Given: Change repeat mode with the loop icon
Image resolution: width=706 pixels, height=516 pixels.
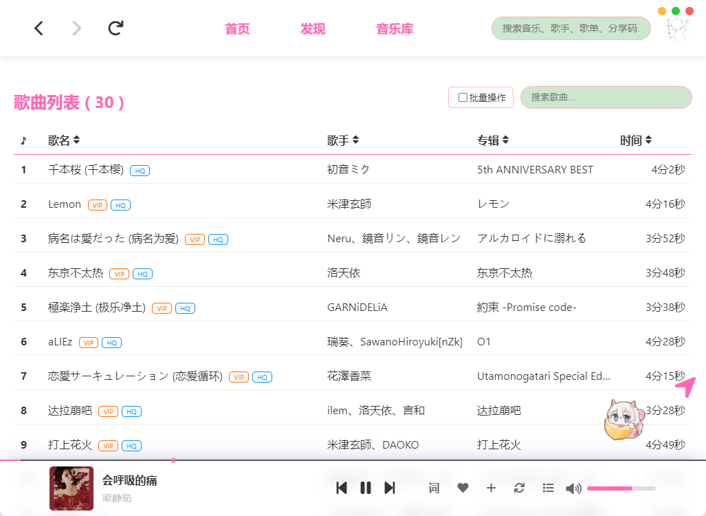Looking at the screenshot, I should pyautogui.click(x=519, y=488).
